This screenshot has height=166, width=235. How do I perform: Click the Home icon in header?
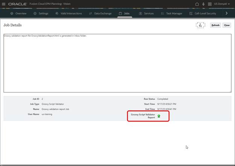[197, 4]
